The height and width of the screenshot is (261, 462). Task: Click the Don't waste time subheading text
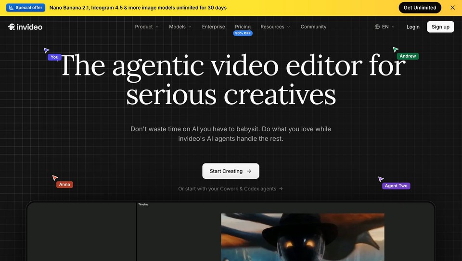(231, 134)
